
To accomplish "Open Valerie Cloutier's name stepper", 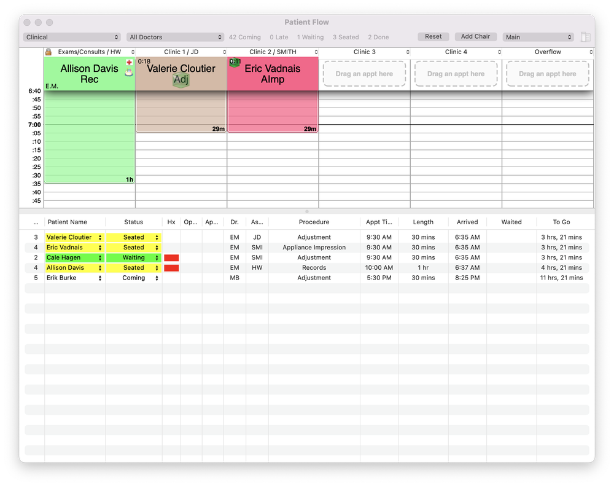I will click(x=100, y=238).
